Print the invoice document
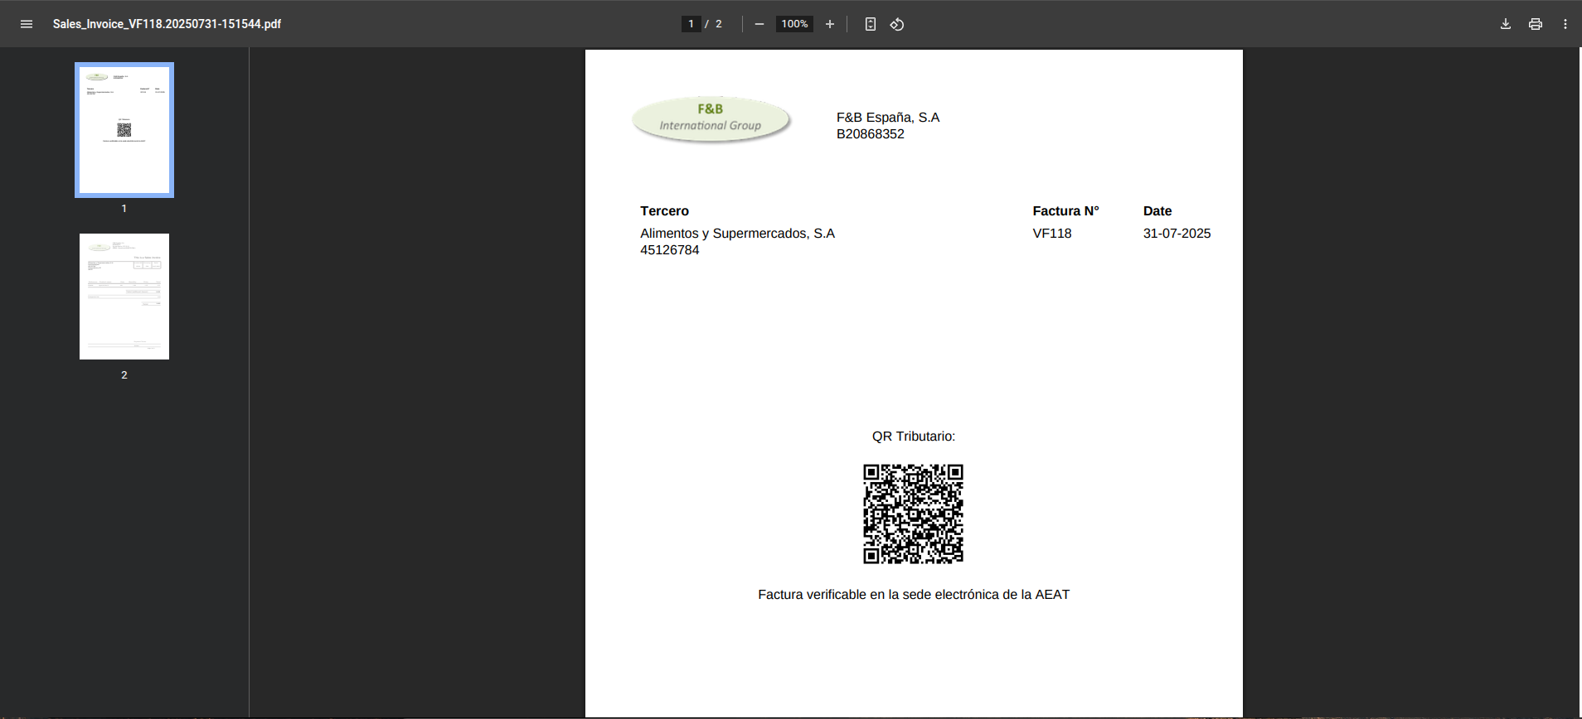The height and width of the screenshot is (719, 1582). pyautogui.click(x=1536, y=24)
